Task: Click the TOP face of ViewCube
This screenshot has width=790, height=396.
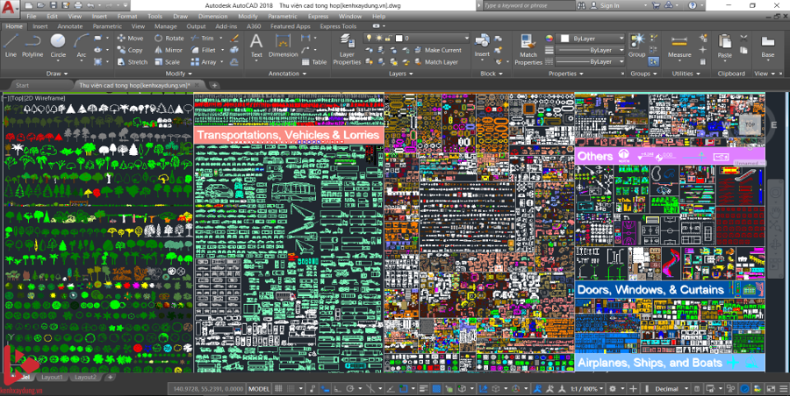Action: [x=749, y=125]
